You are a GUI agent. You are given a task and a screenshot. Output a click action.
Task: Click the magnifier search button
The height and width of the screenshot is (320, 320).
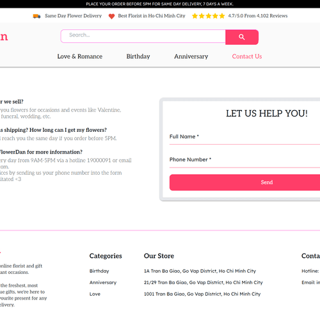coord(242,37)
